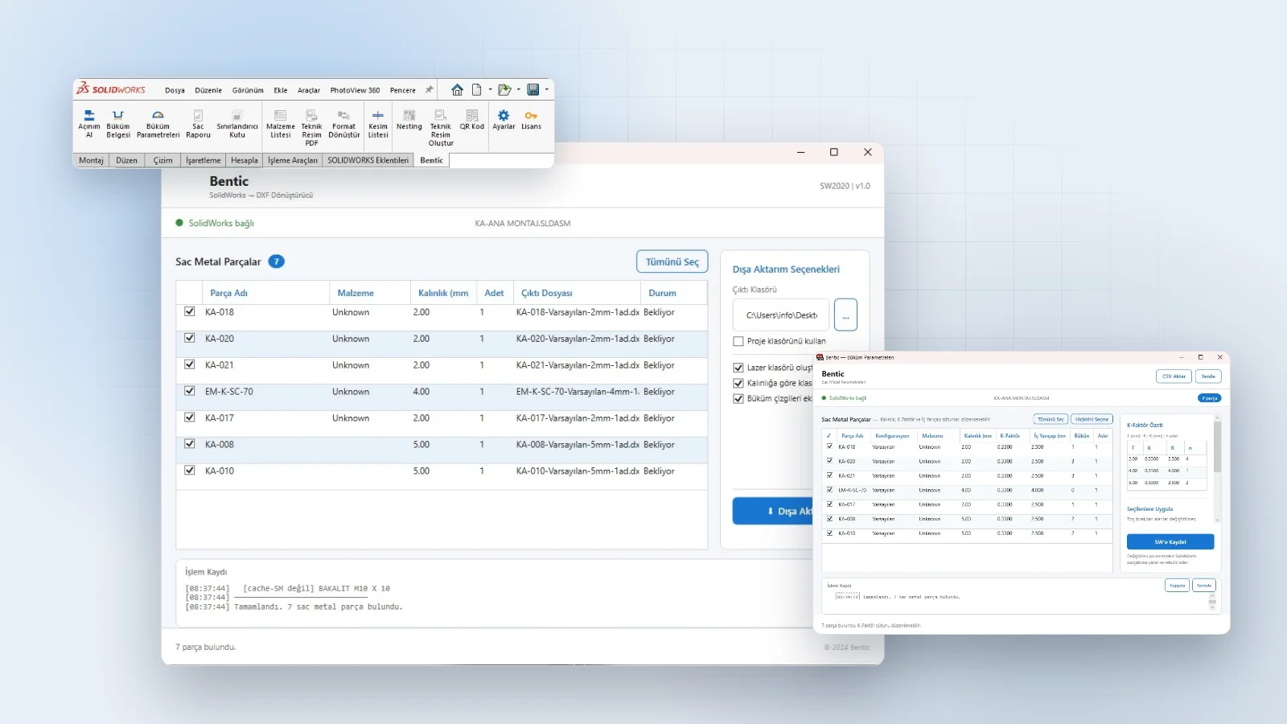Click Tümünü Seç in main Bentic window

672,261
